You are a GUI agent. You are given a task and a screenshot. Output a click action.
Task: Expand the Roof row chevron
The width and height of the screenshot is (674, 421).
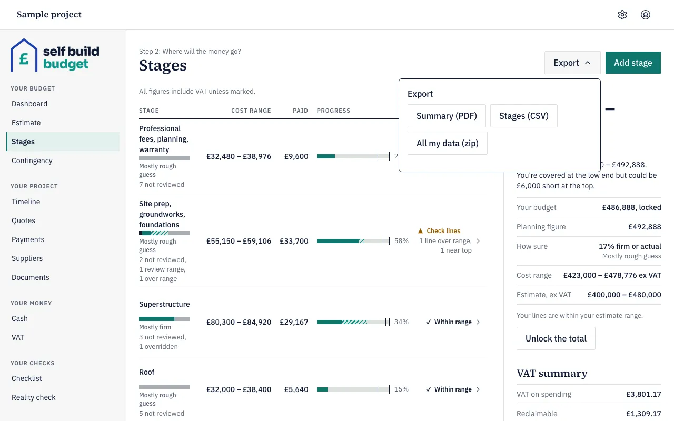478,389
